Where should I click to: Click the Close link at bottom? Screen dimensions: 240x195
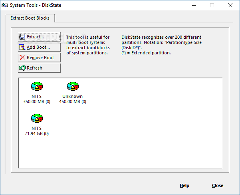(218, 185)
